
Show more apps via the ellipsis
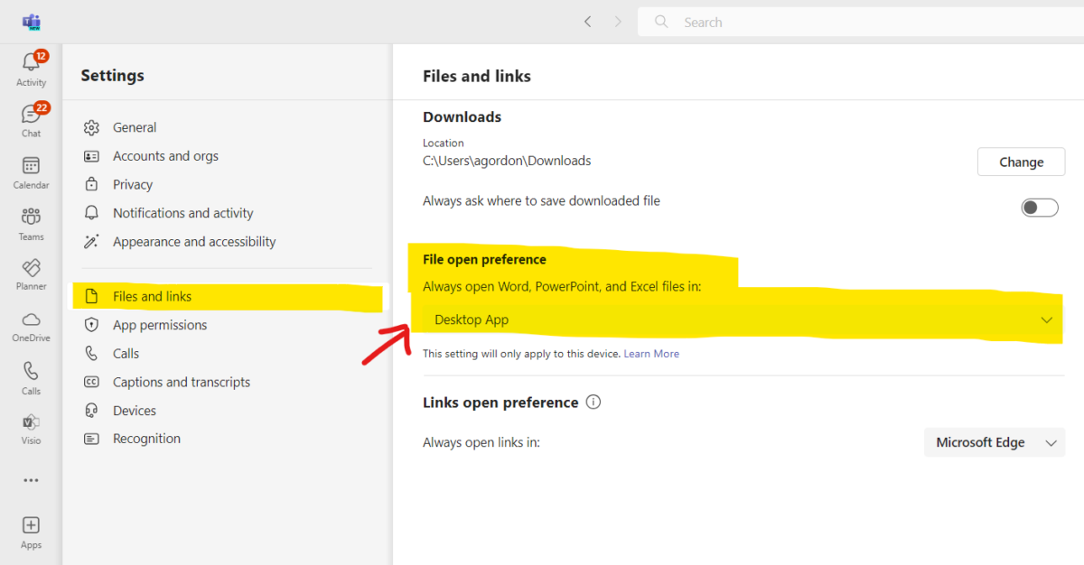[31, 479]
